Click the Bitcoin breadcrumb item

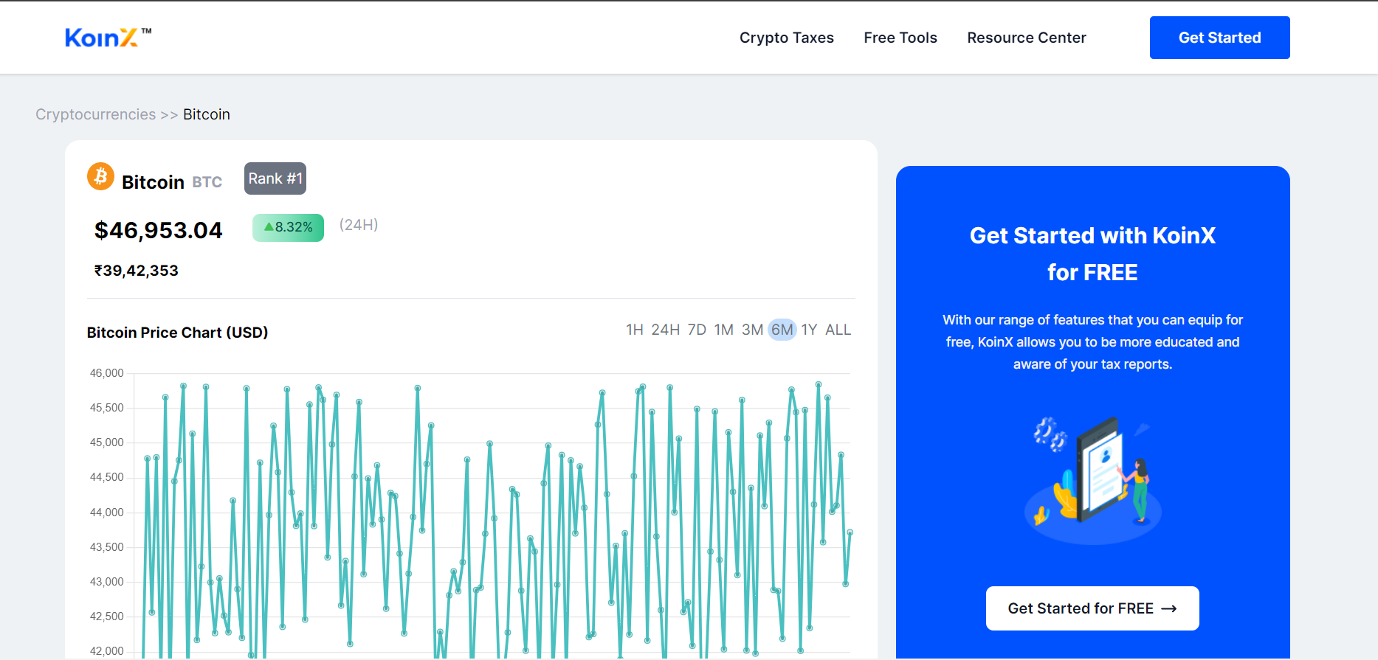pos(207,114)
